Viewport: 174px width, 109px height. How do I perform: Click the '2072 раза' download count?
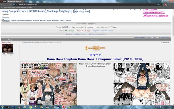click(113, 27)
